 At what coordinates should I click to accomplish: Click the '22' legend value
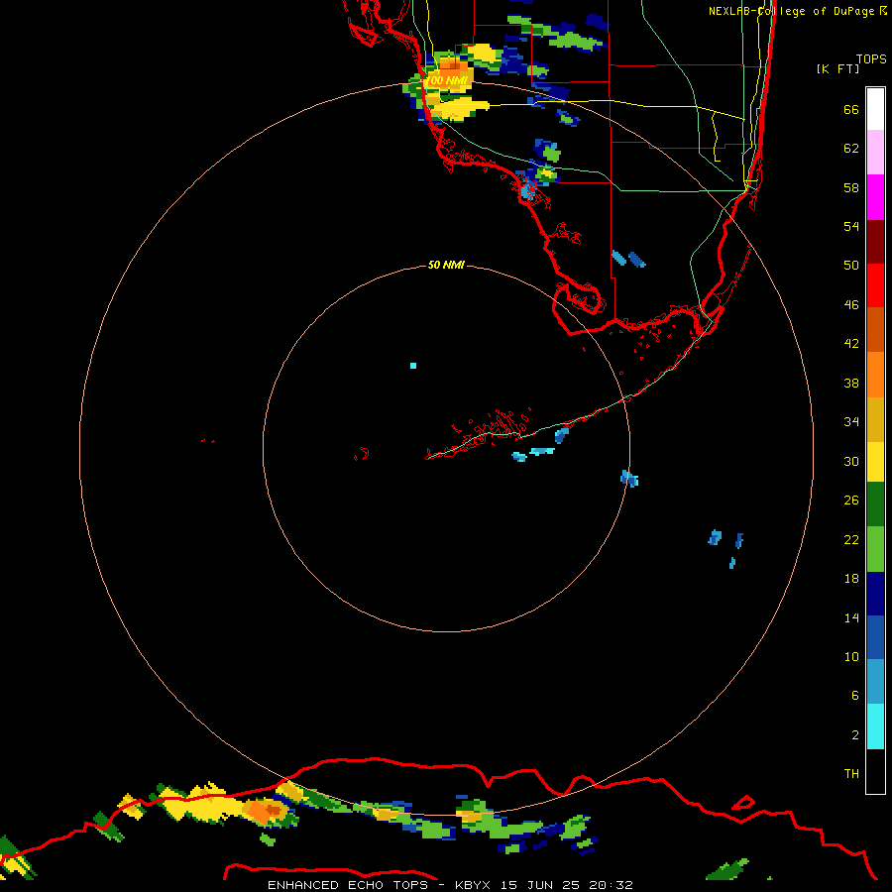(x=851, y=539)
